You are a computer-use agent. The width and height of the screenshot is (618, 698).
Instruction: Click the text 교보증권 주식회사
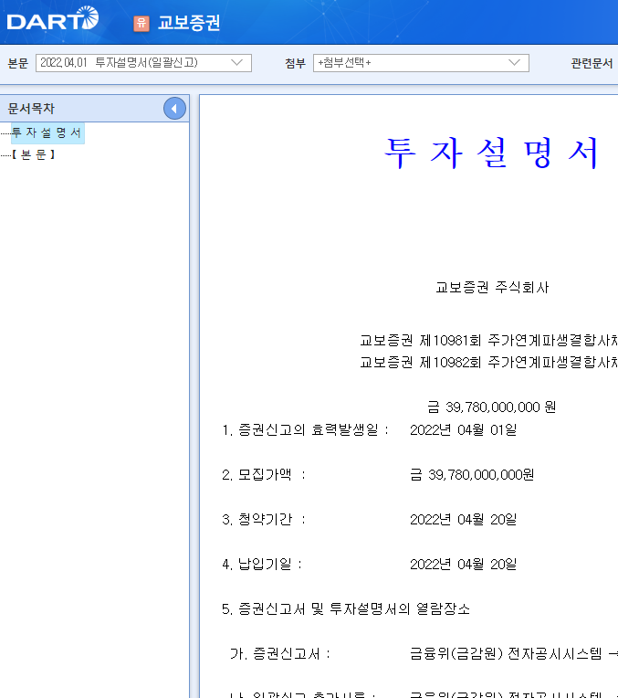(x=492, y=287)
